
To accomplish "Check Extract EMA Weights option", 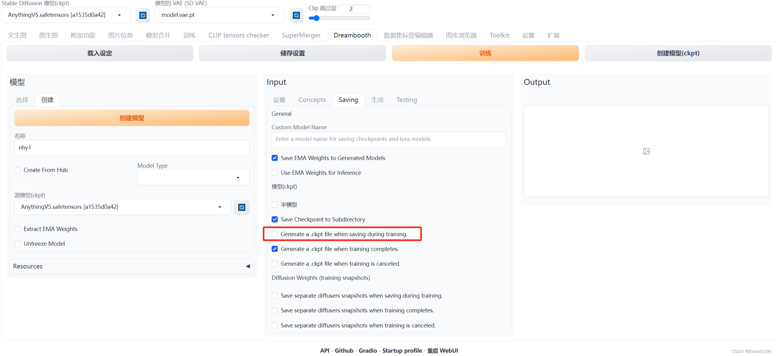I will [18, 229].
